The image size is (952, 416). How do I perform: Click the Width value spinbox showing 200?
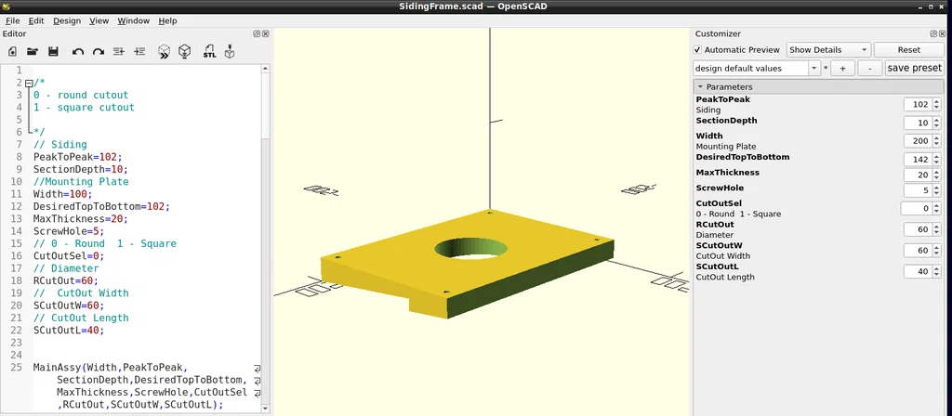coord(921,141)
